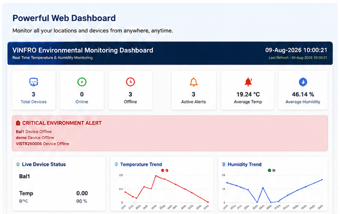Click the Temperature Trend header icon
The image size is (340, 214).
point(116,165)
